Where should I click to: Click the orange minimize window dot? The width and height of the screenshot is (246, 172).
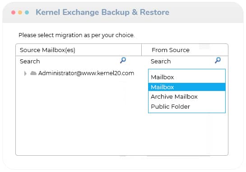[x=20, y=12]
